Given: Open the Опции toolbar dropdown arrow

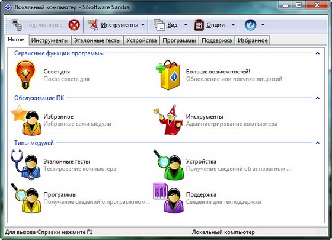Looking at the screenshot, I should (233, 25).
